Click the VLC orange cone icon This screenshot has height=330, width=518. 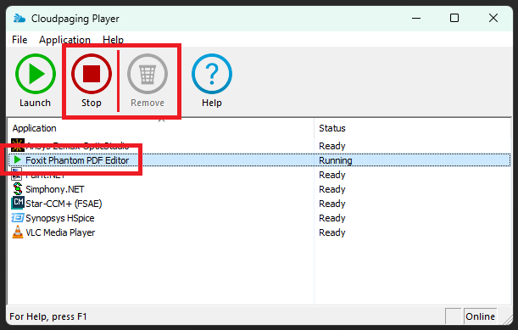(18, 232)
